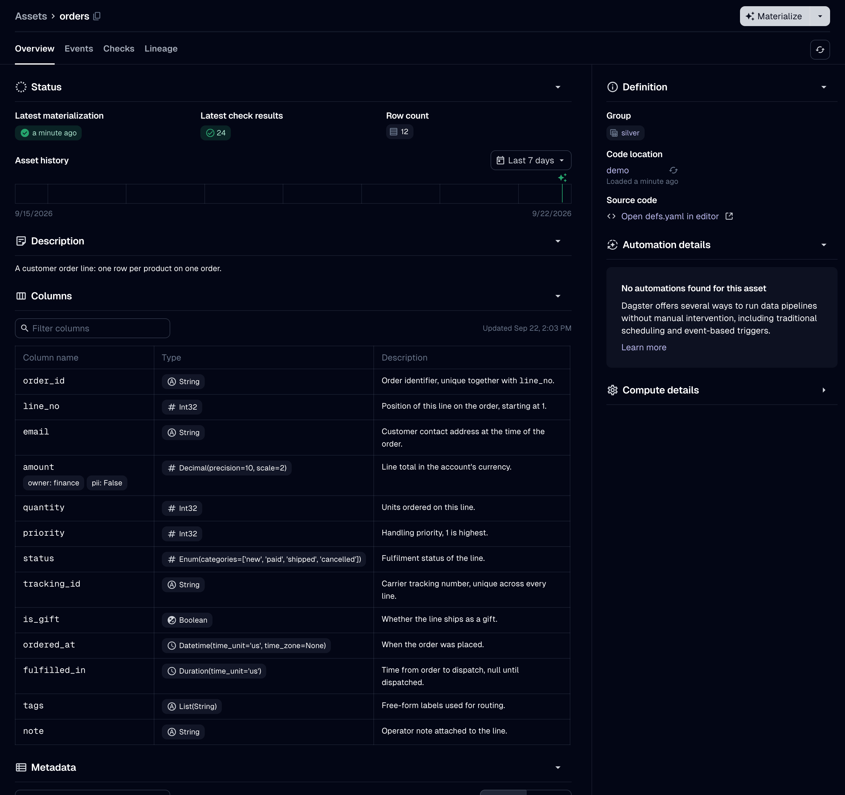Click the Description section icon
The image size is (845, 795).
(x=21, y=241)
